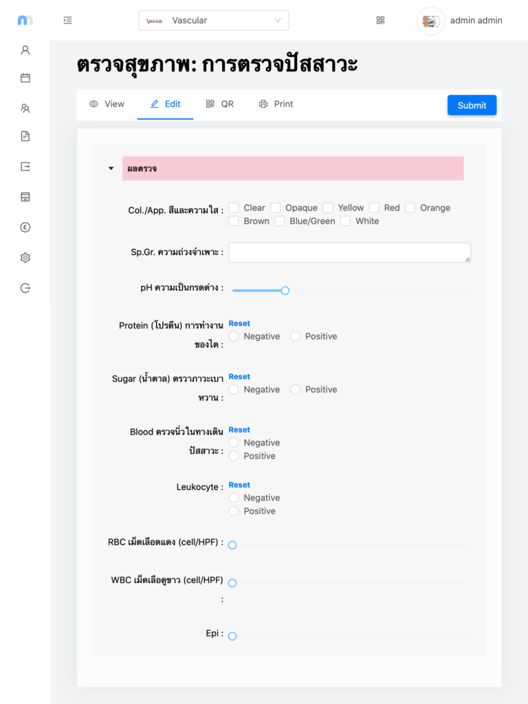Select Negative for Sugar
The image size is (528, 704).
point(234,389)
